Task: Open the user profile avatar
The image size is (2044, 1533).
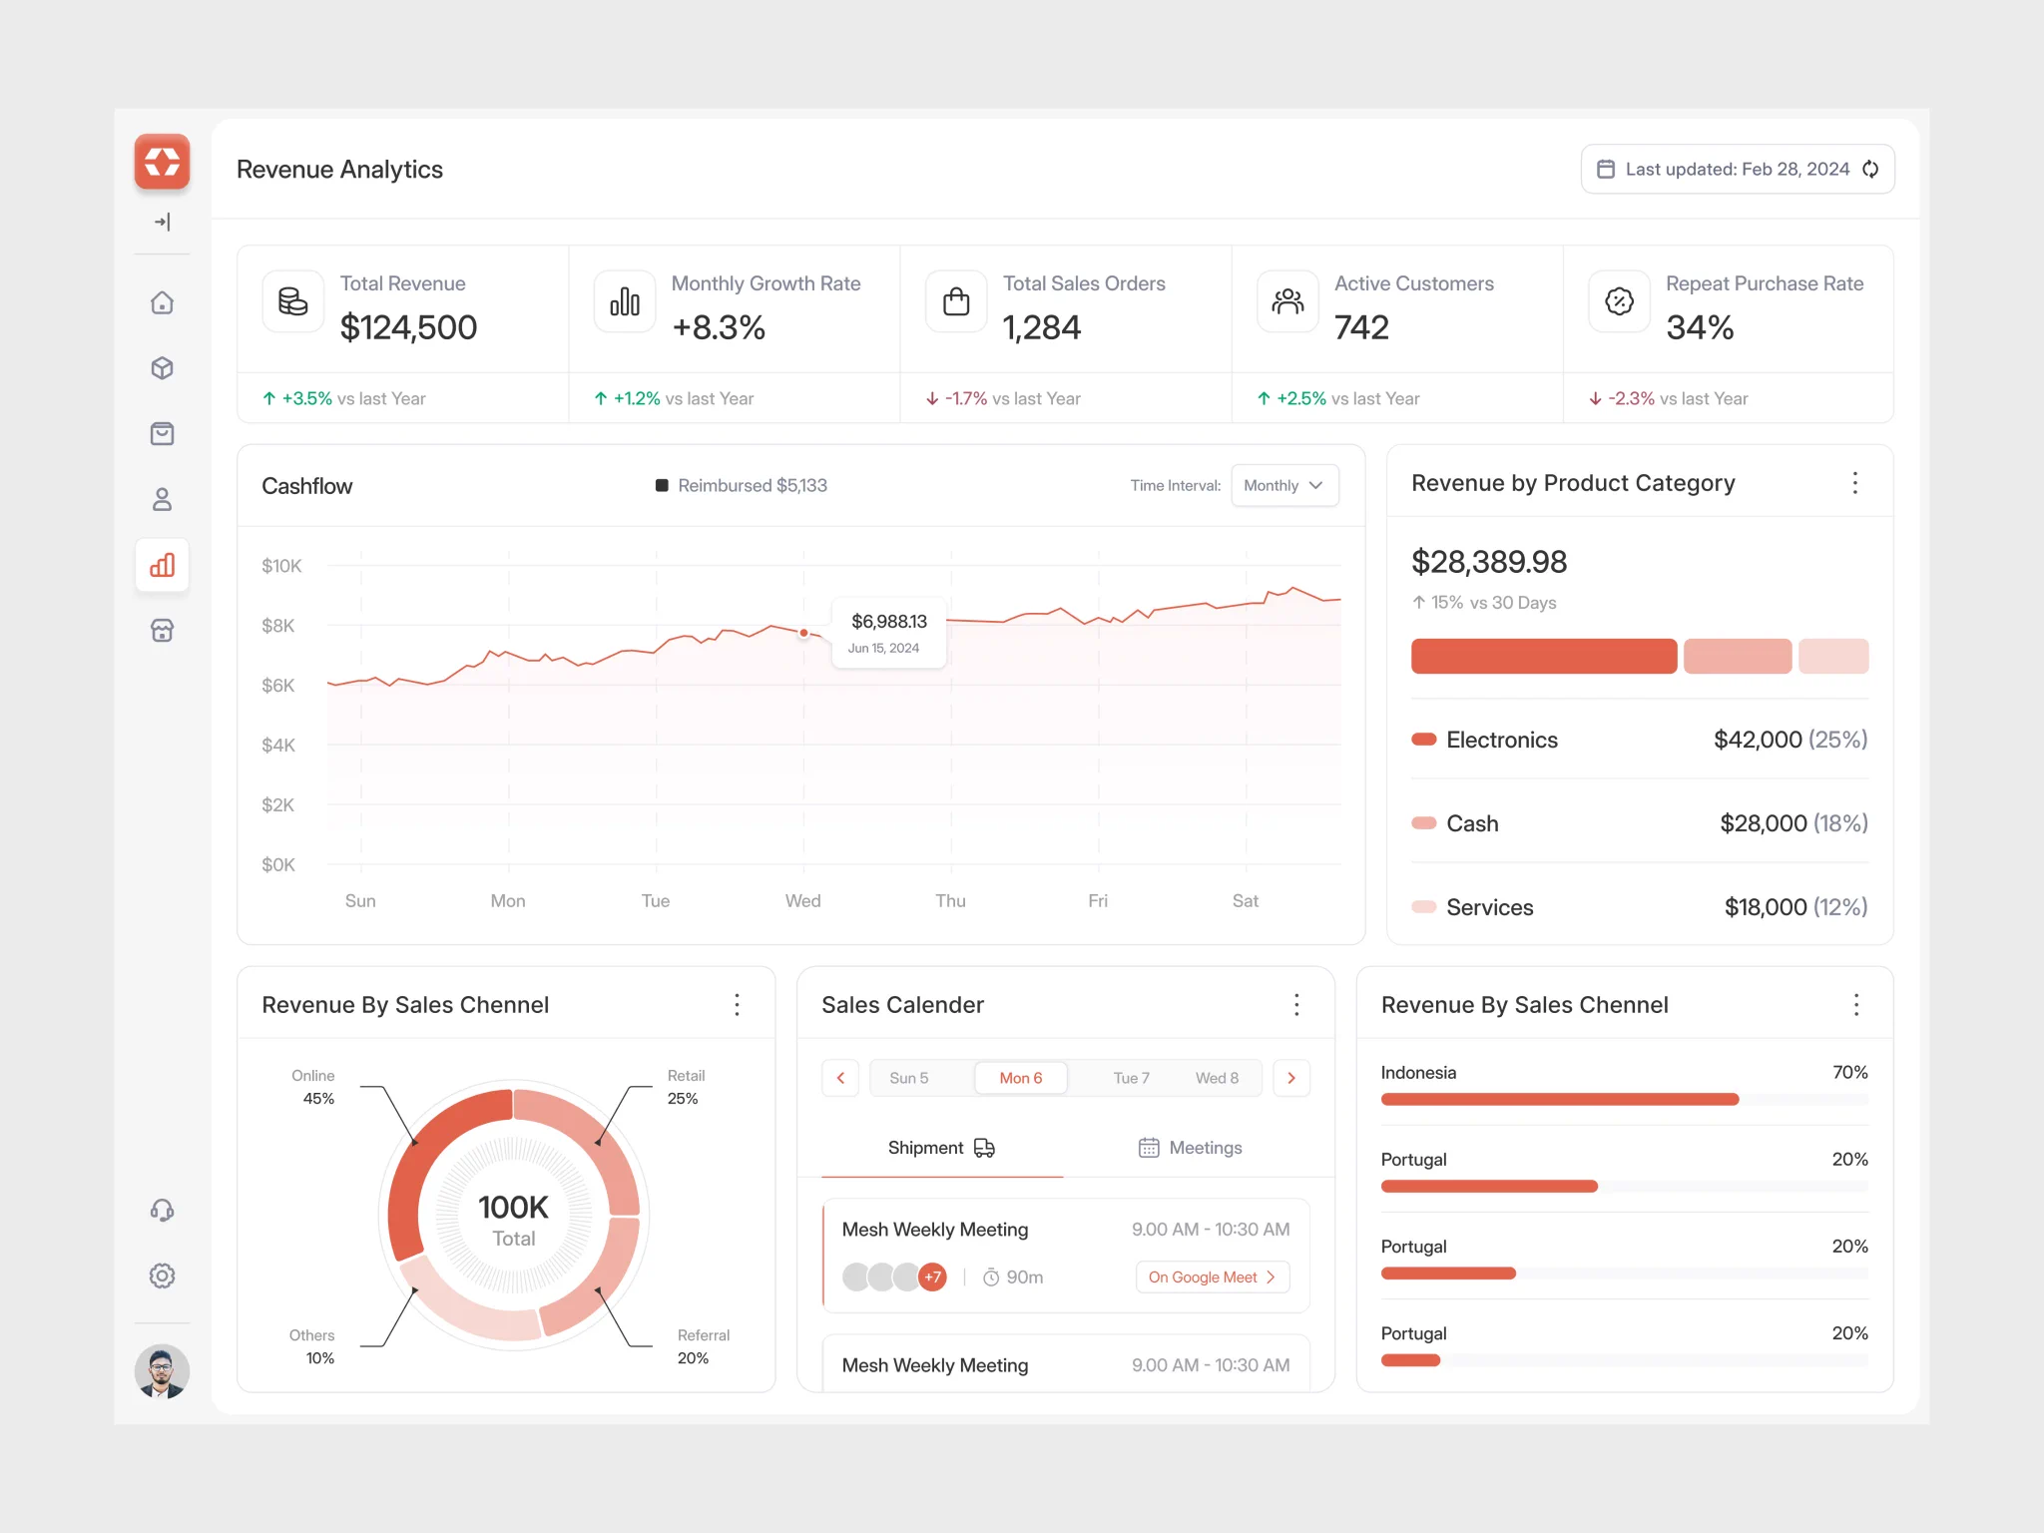Action: click(162, 1371)
